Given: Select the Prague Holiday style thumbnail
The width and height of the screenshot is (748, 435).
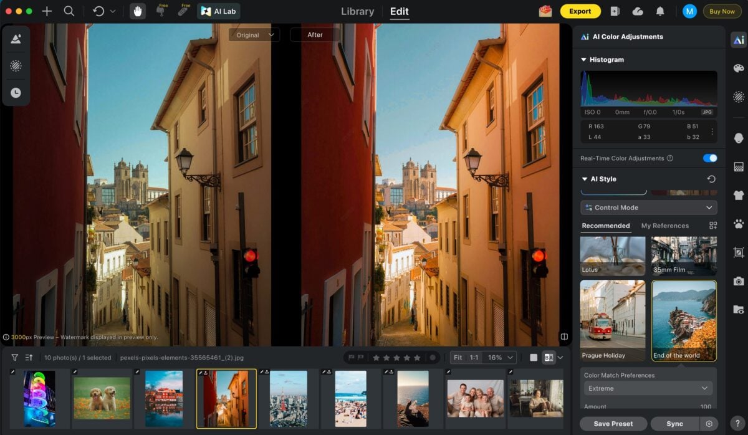Looking at the screenshot, I should click(x=613, y=320).
